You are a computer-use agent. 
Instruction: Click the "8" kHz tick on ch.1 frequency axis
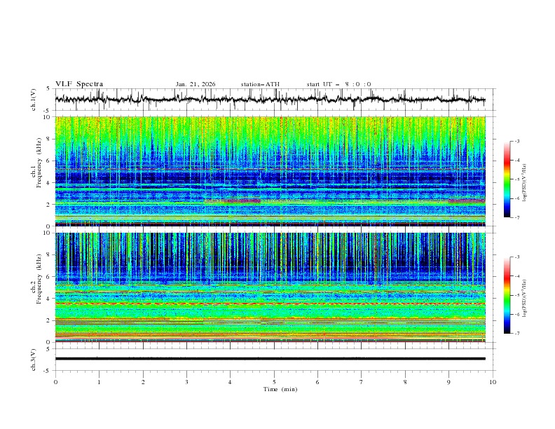(x=49, y=139)
